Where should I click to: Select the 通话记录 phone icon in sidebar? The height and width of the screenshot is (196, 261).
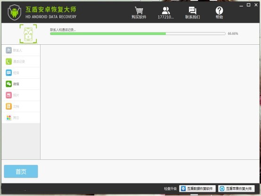click(8, 61)
